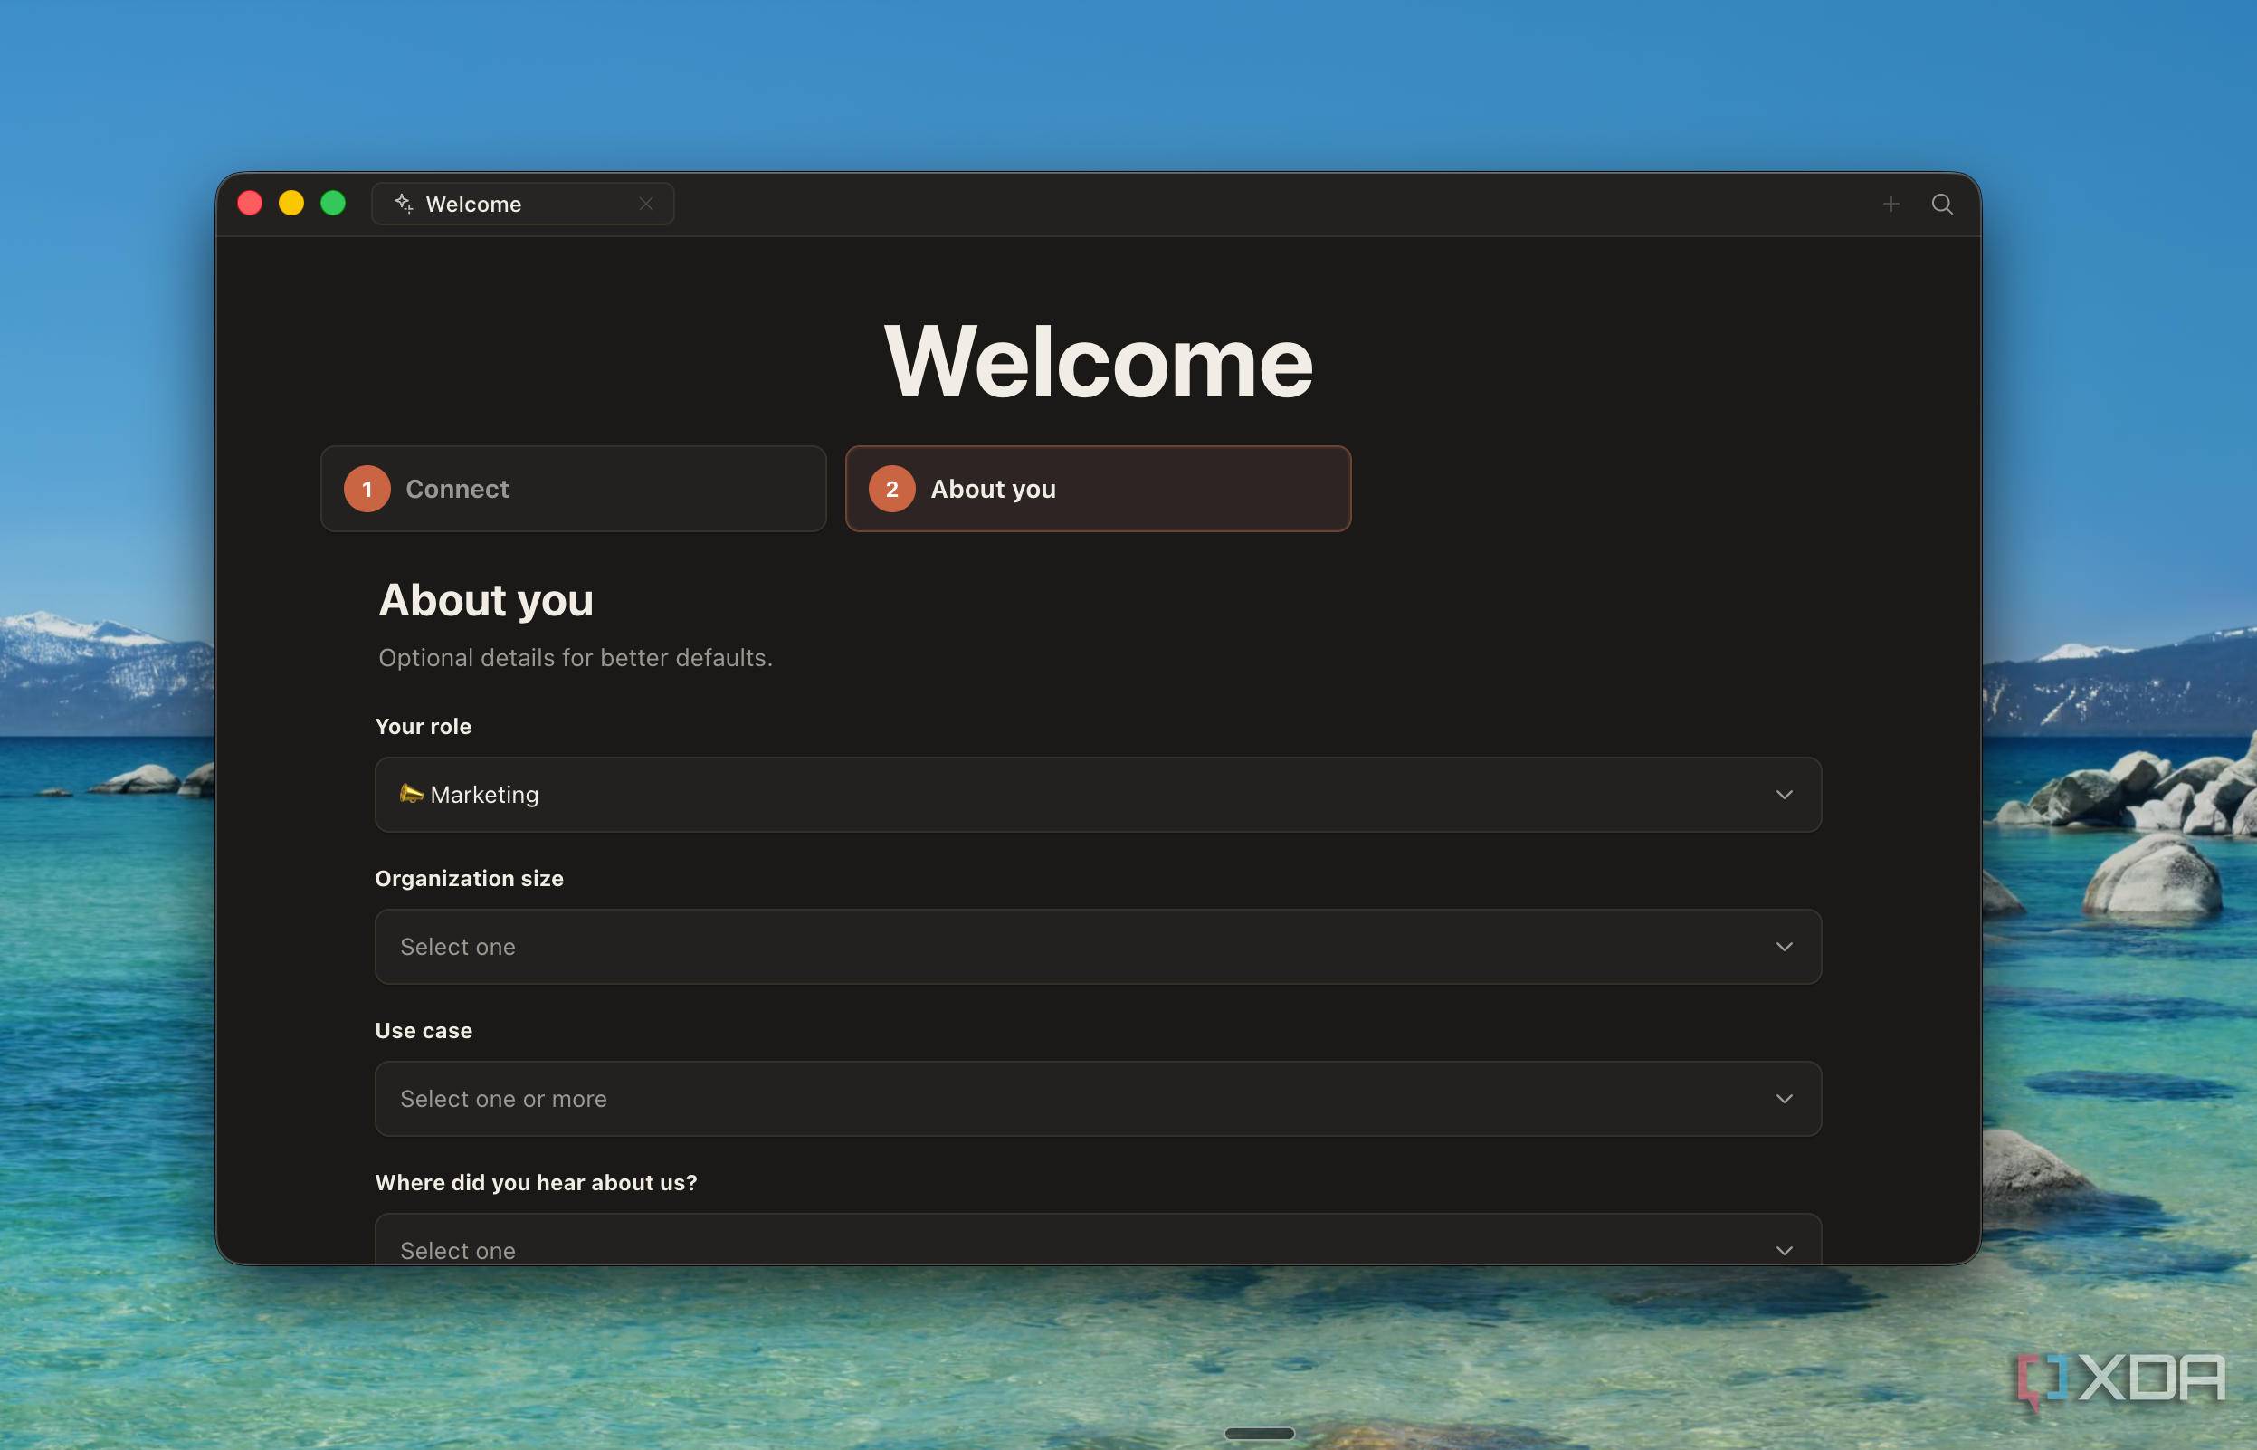Screen dimensions: 2257x1450
Task: Click the 'Where did you hear about us?' label
Action: (537, 1183)
